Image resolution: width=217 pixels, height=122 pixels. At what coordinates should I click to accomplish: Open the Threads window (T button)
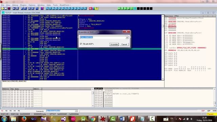point(57,8)
